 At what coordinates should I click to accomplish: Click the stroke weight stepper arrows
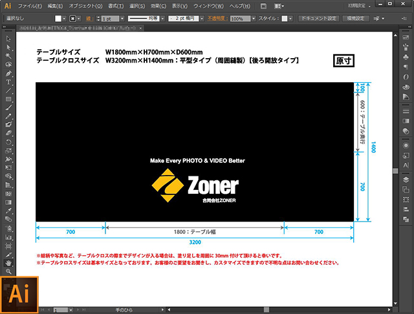click(x=98, y=19)
